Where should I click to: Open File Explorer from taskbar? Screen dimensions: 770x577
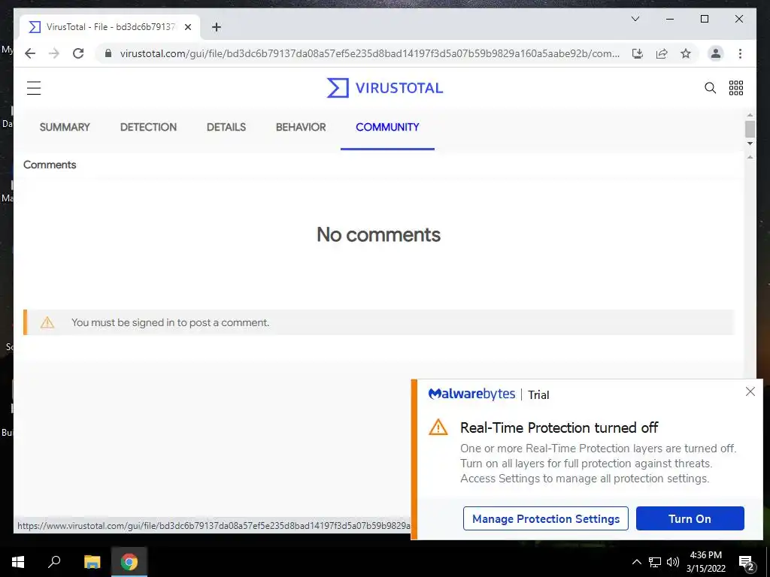pos(92,562)
